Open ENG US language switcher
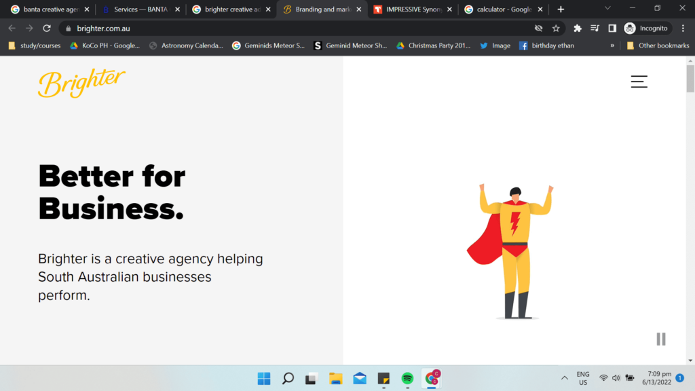This screenshot has height=391, width=695. click(583, 378)
